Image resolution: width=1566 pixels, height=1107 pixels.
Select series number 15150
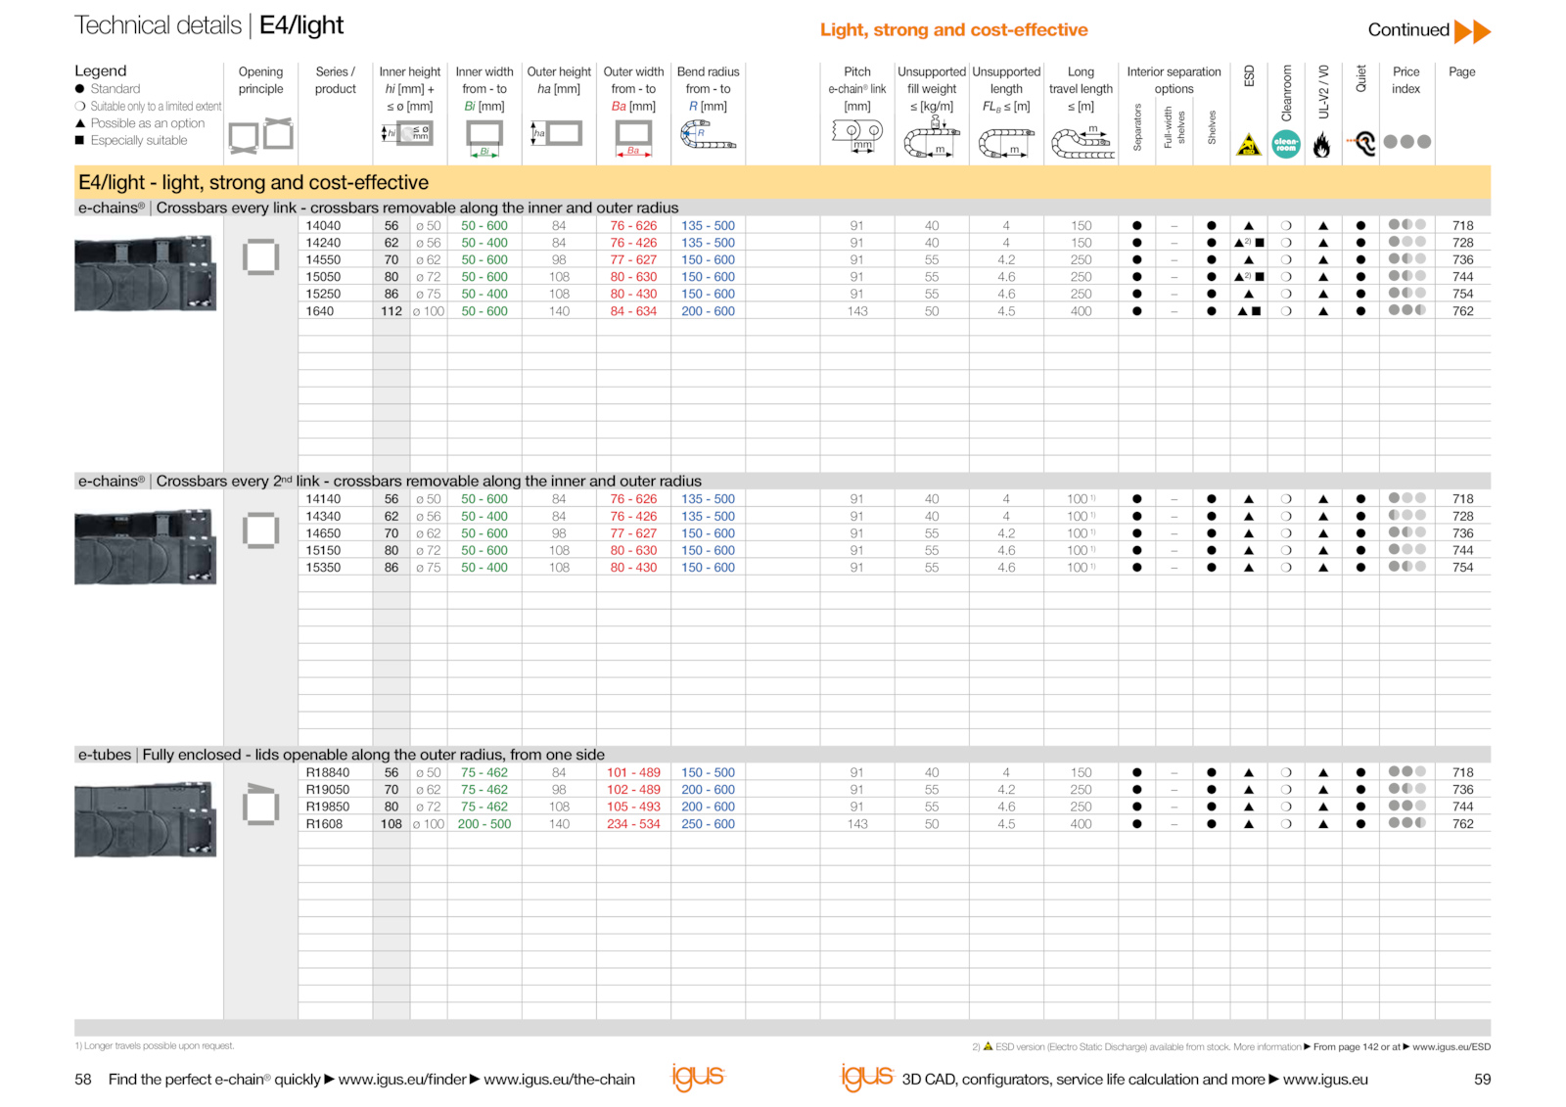tap(324, 551)
